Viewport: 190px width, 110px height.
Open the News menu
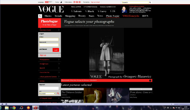100,16
